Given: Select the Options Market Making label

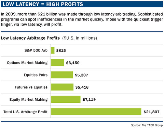Looking at the screenshot, I should coord(27,63).
